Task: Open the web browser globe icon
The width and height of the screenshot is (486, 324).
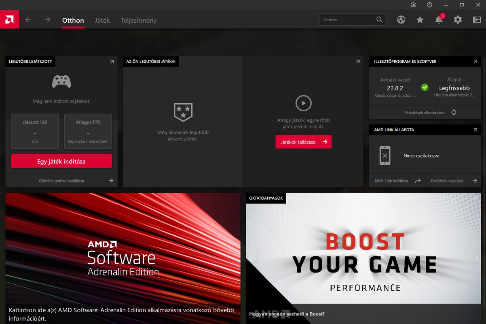Action: point(401,19)
